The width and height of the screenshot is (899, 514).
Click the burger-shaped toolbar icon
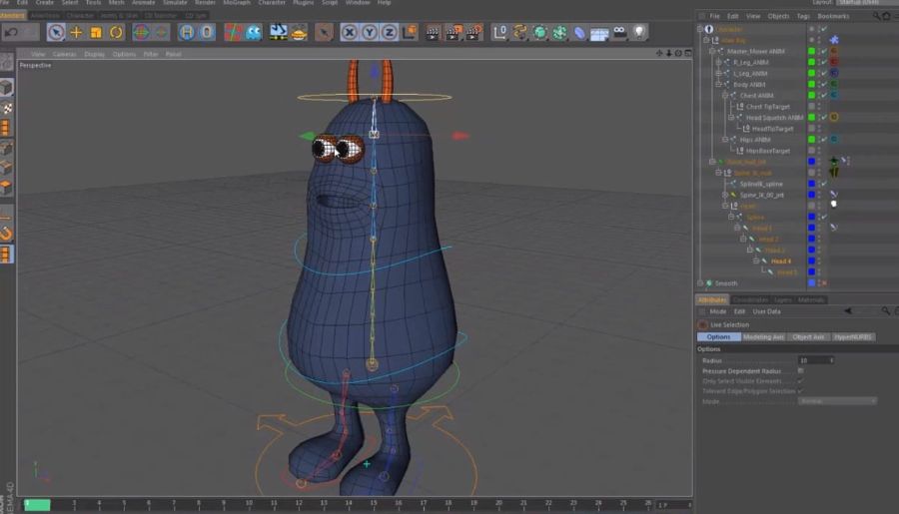(299, 32)
